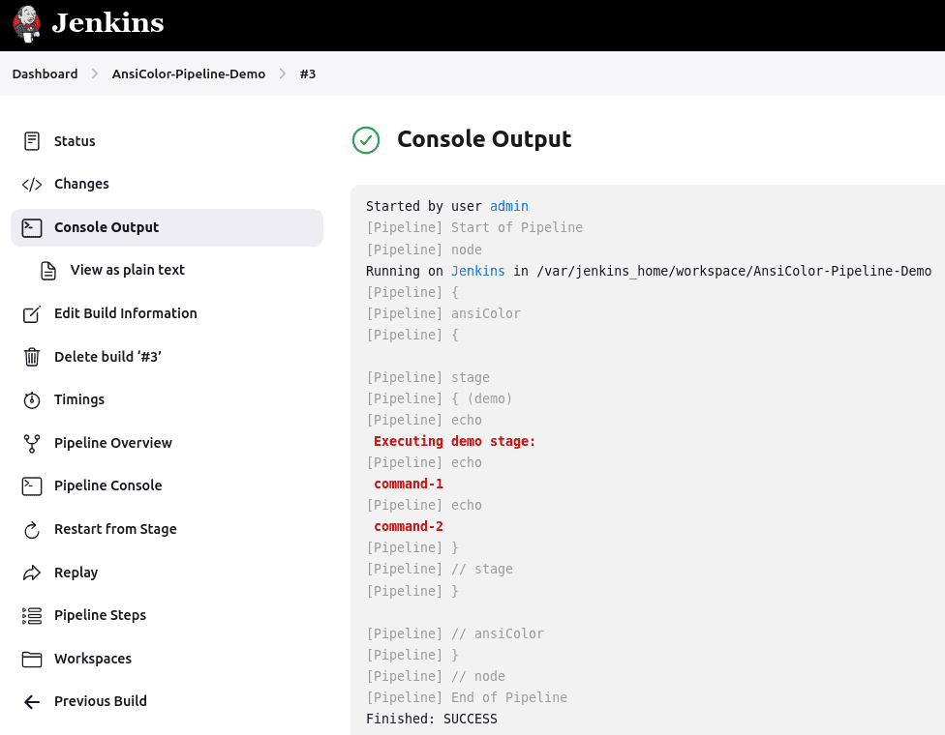This screenshot has height=735, width=945.
Task: Open the Timings page
Action: (167, 399)
